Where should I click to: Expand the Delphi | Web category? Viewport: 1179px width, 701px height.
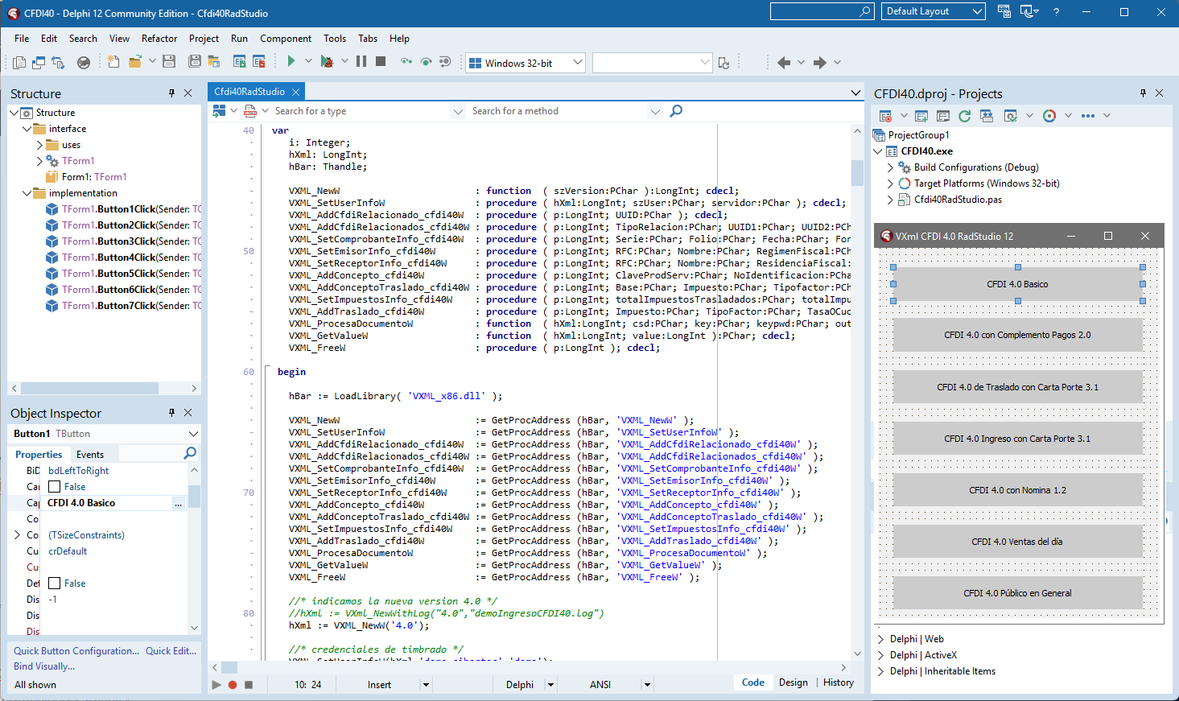click(880, 639)
